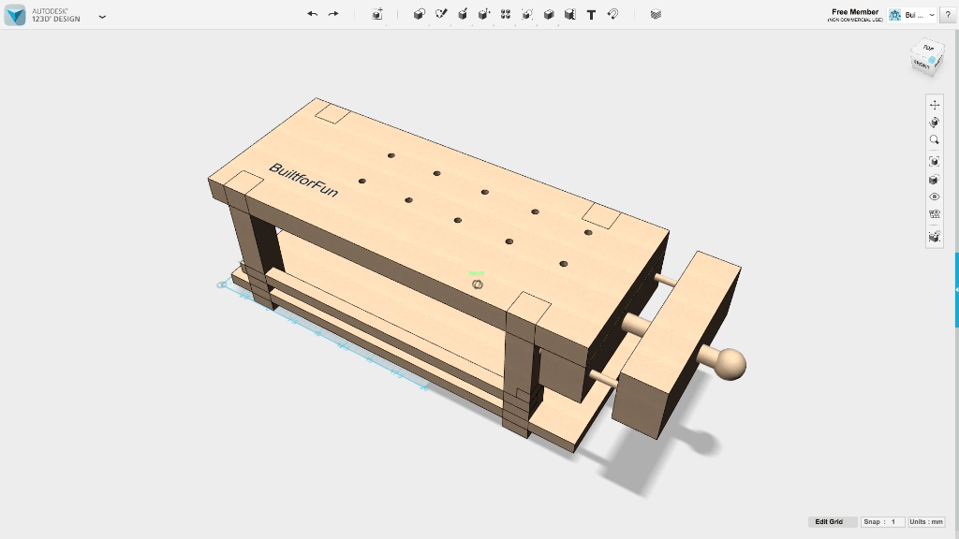Viewport: 959px width, 539px height.
Task: Click the highlighted blue corner of the view cube
Action: point(932,60)
